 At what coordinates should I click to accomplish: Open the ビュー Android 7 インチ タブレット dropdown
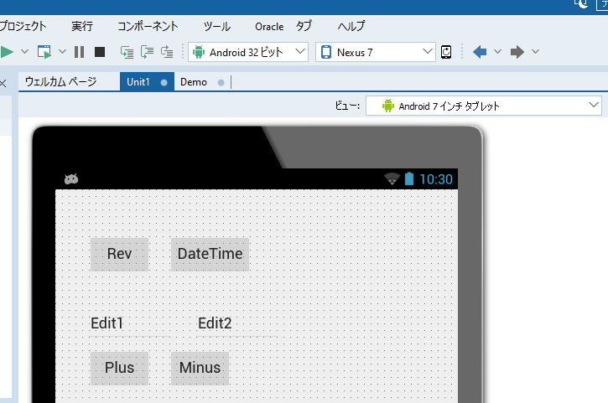[484, 106]
